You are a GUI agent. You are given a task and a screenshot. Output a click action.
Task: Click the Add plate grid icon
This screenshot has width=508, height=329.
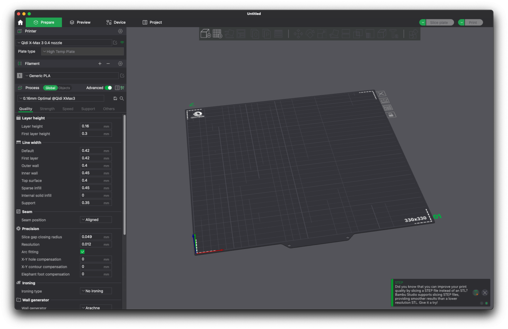(x=217, y=34)
